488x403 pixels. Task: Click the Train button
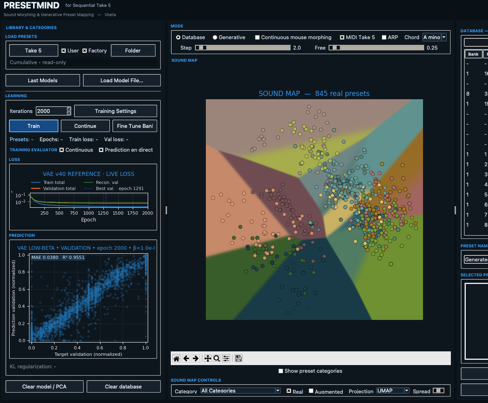[x=34, y=126]
